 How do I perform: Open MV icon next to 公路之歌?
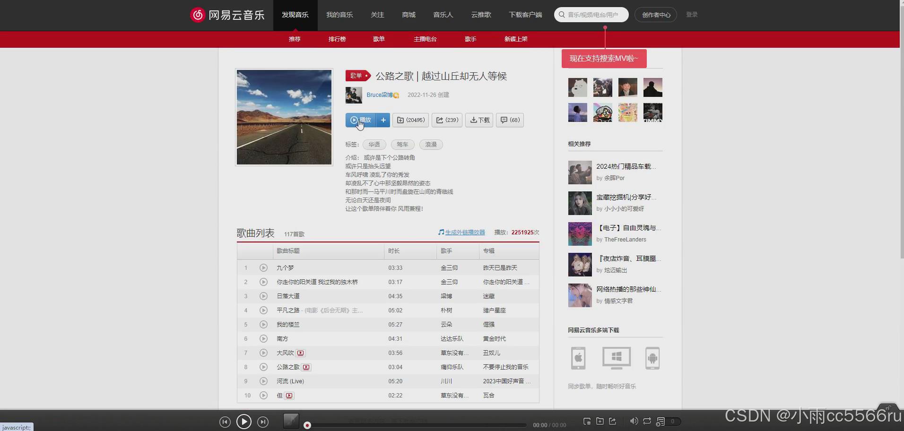tap(306, 367)
